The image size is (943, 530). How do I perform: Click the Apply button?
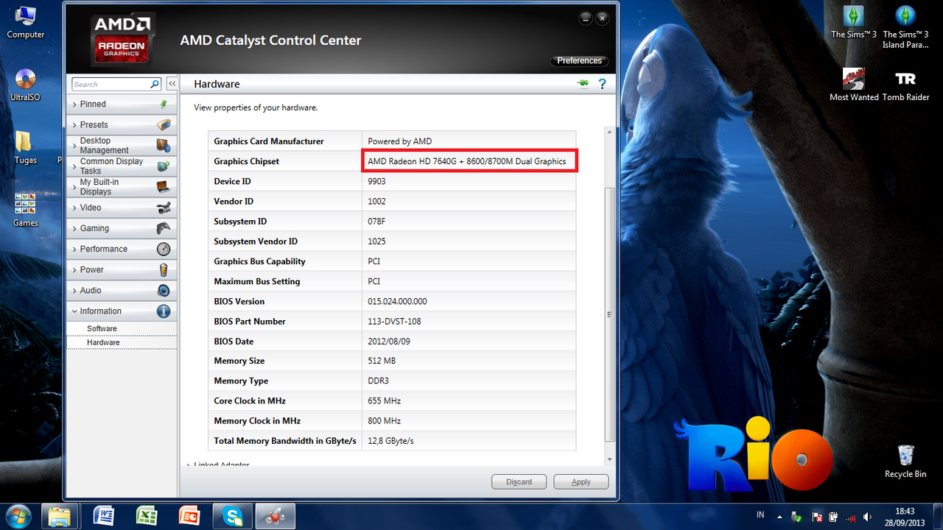581,482
